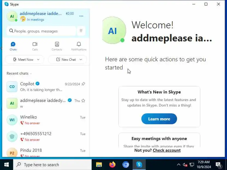Click the Learn more button
This screenshot has height=170, width=227.
[159, 119]
